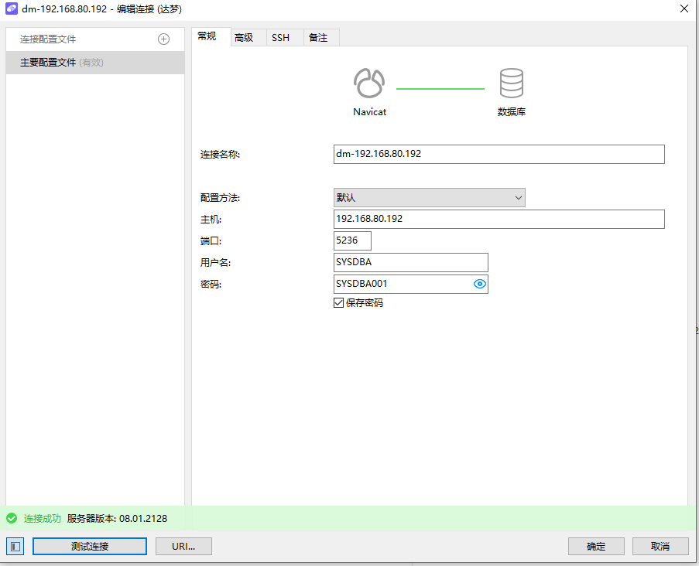Click the database cylinder icon

pos(511,82)
